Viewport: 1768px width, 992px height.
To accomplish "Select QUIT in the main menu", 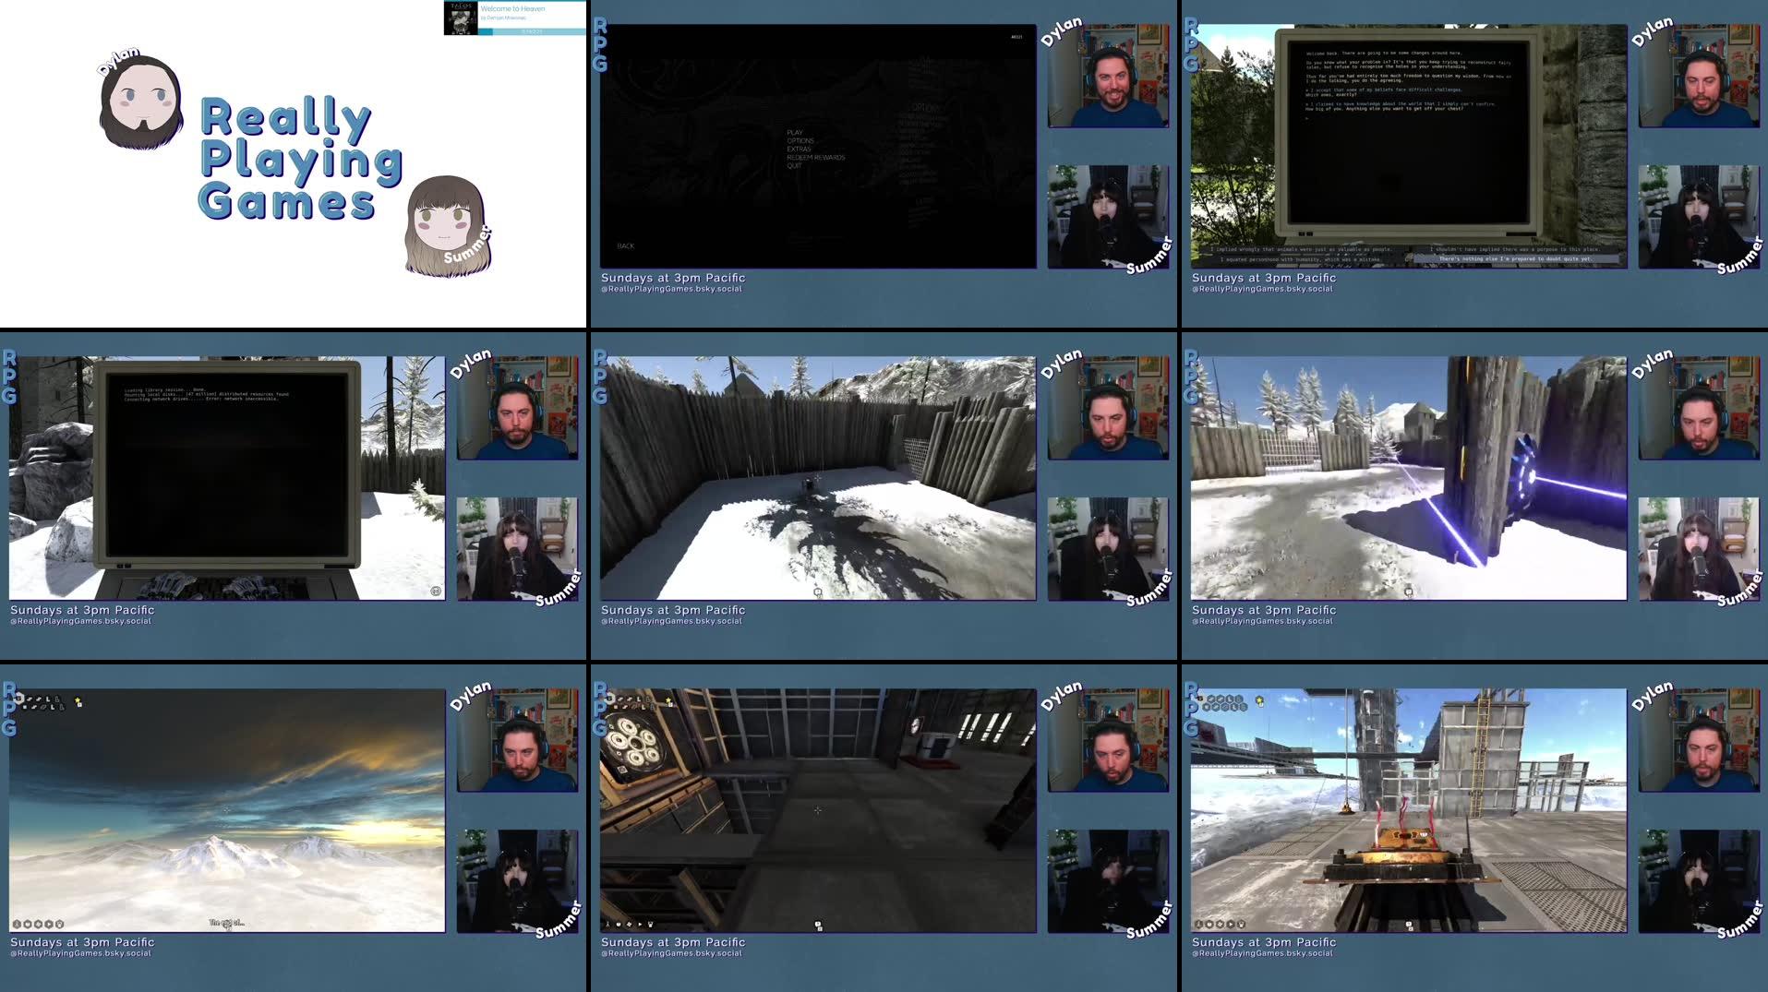I will pos(793,166).
